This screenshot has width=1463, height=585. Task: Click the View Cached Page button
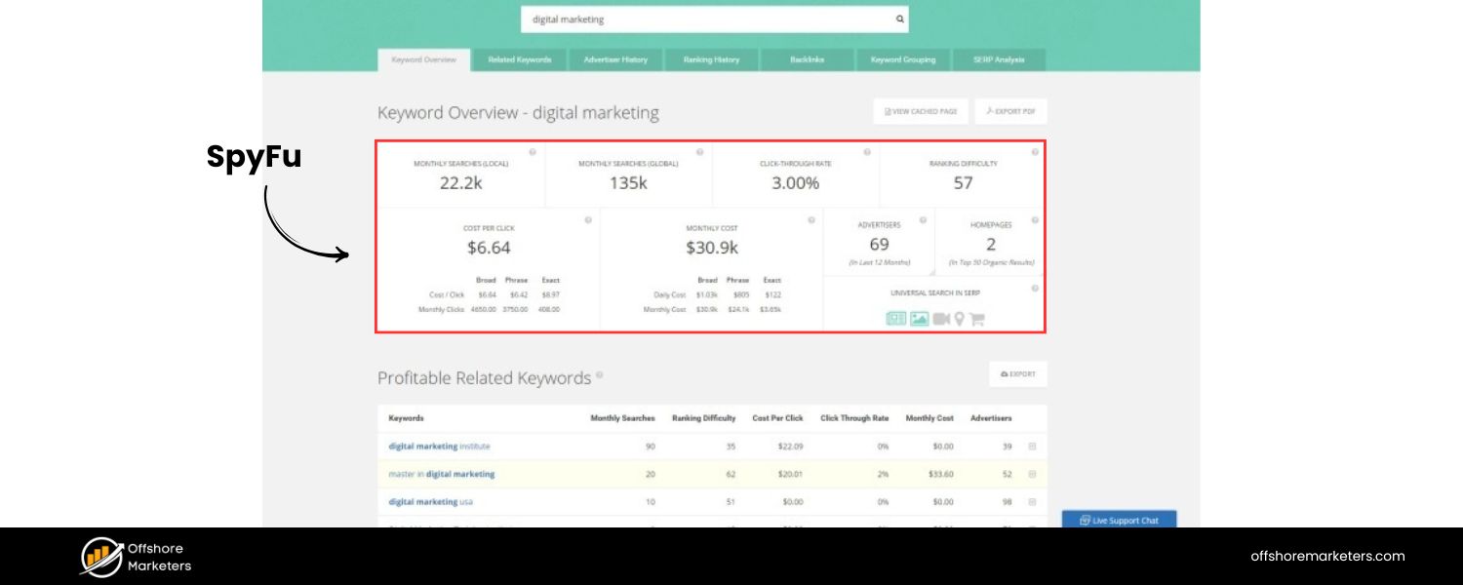(921, 112)
